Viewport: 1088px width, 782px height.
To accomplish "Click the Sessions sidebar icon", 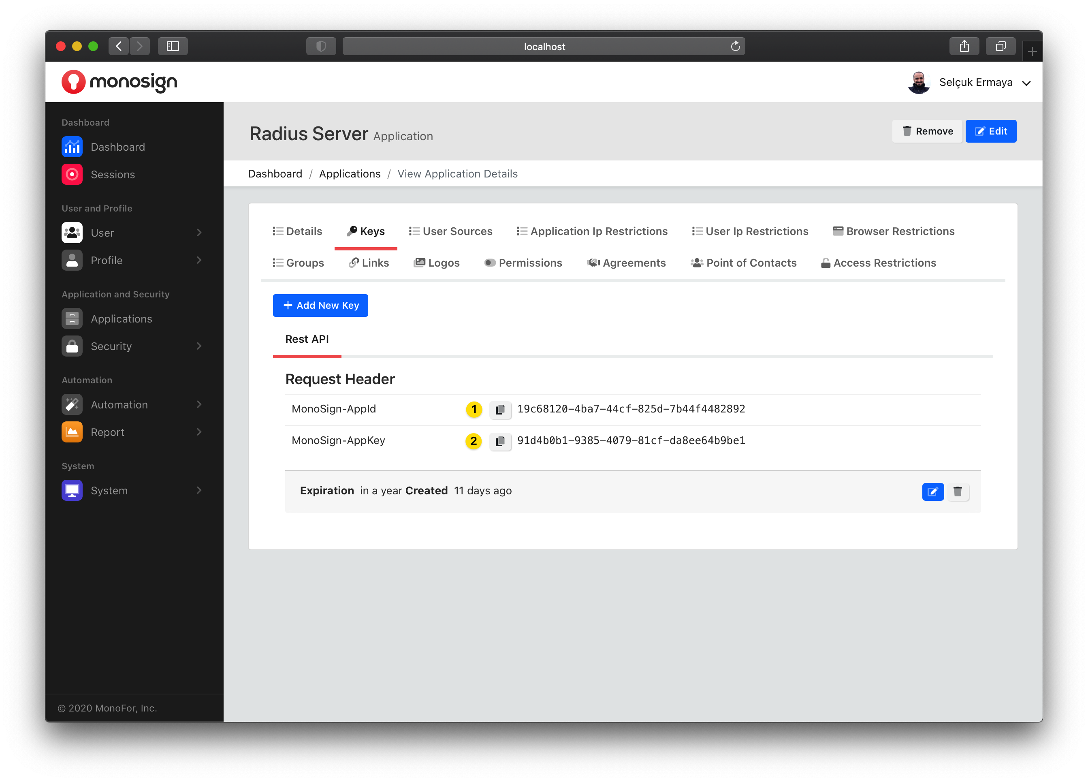I will coord(73,174).
